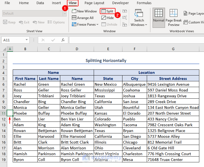
Task: Select the cell 'Hamish'
Action: tap(25, 154)
